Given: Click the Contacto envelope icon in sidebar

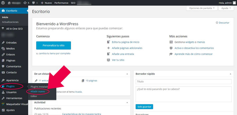Looking at the screenshot, I should click(3, 72).
